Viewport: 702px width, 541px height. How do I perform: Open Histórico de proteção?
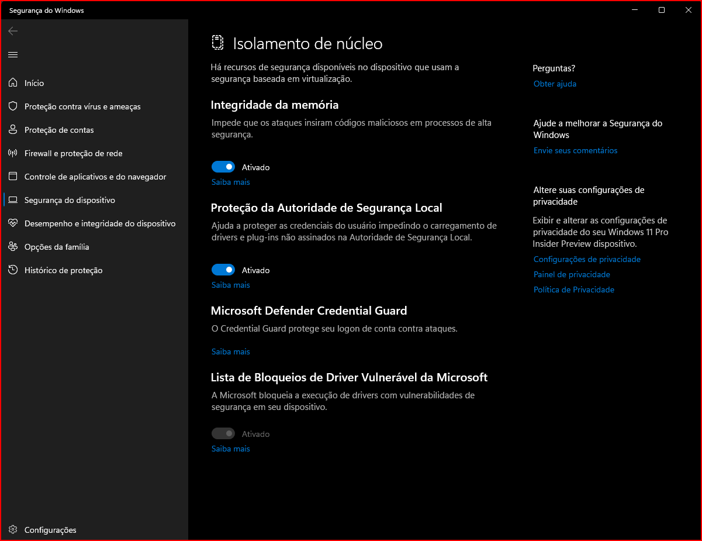[x=94, y=270]
